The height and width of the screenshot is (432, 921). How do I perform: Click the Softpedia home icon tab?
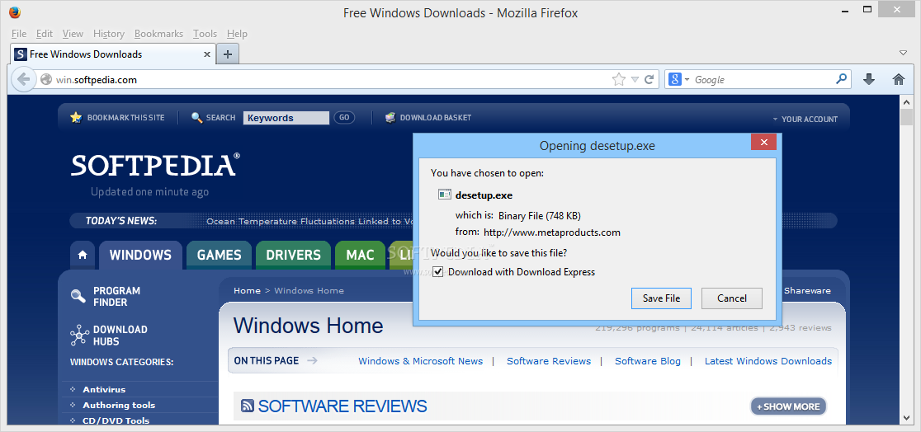tap(83, 256)
